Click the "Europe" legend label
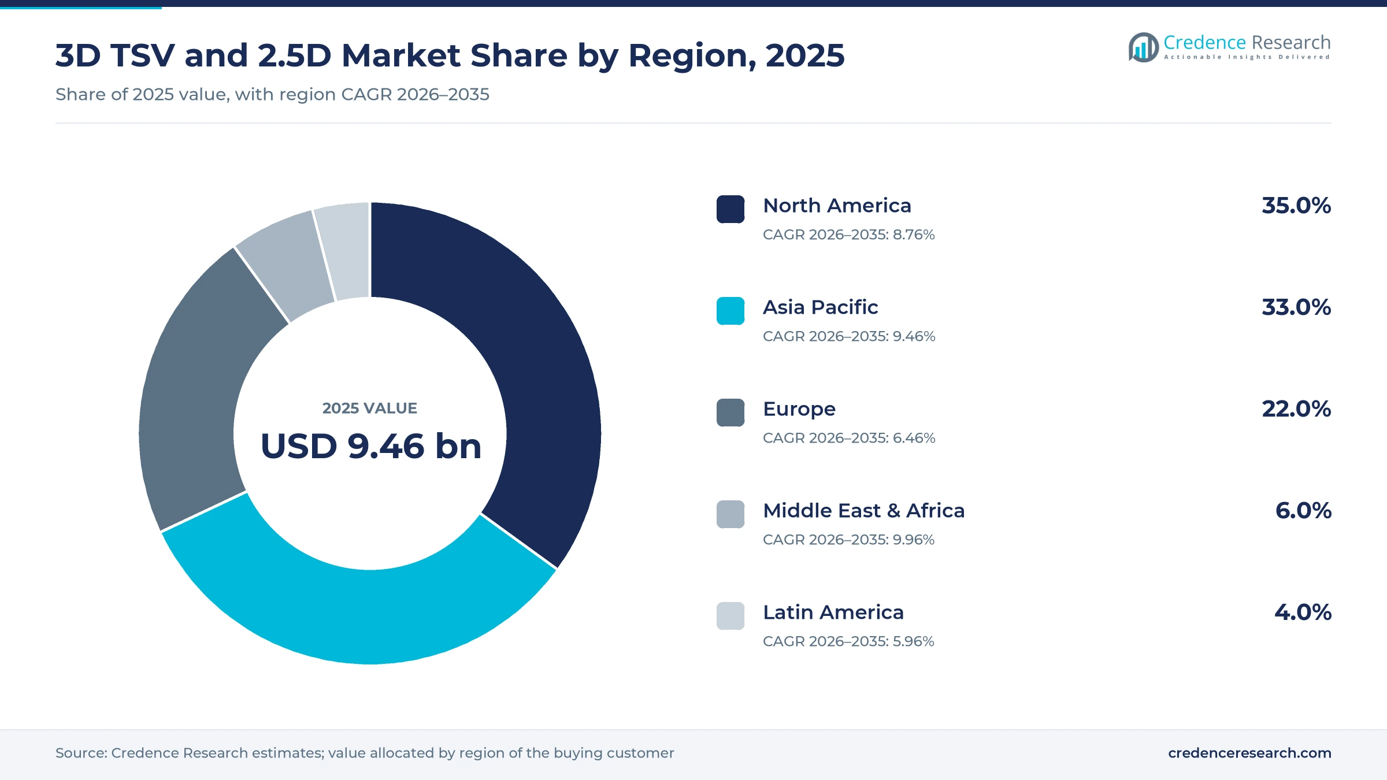The height and width of the screenshot is (780, 1387). pos(799,409)
